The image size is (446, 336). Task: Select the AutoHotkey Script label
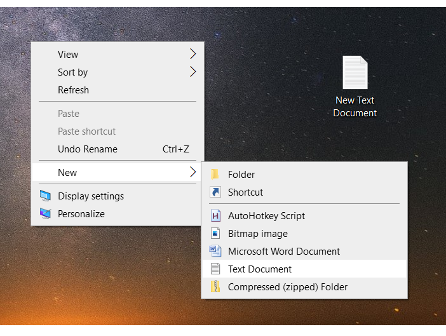[x=266, y=216]
